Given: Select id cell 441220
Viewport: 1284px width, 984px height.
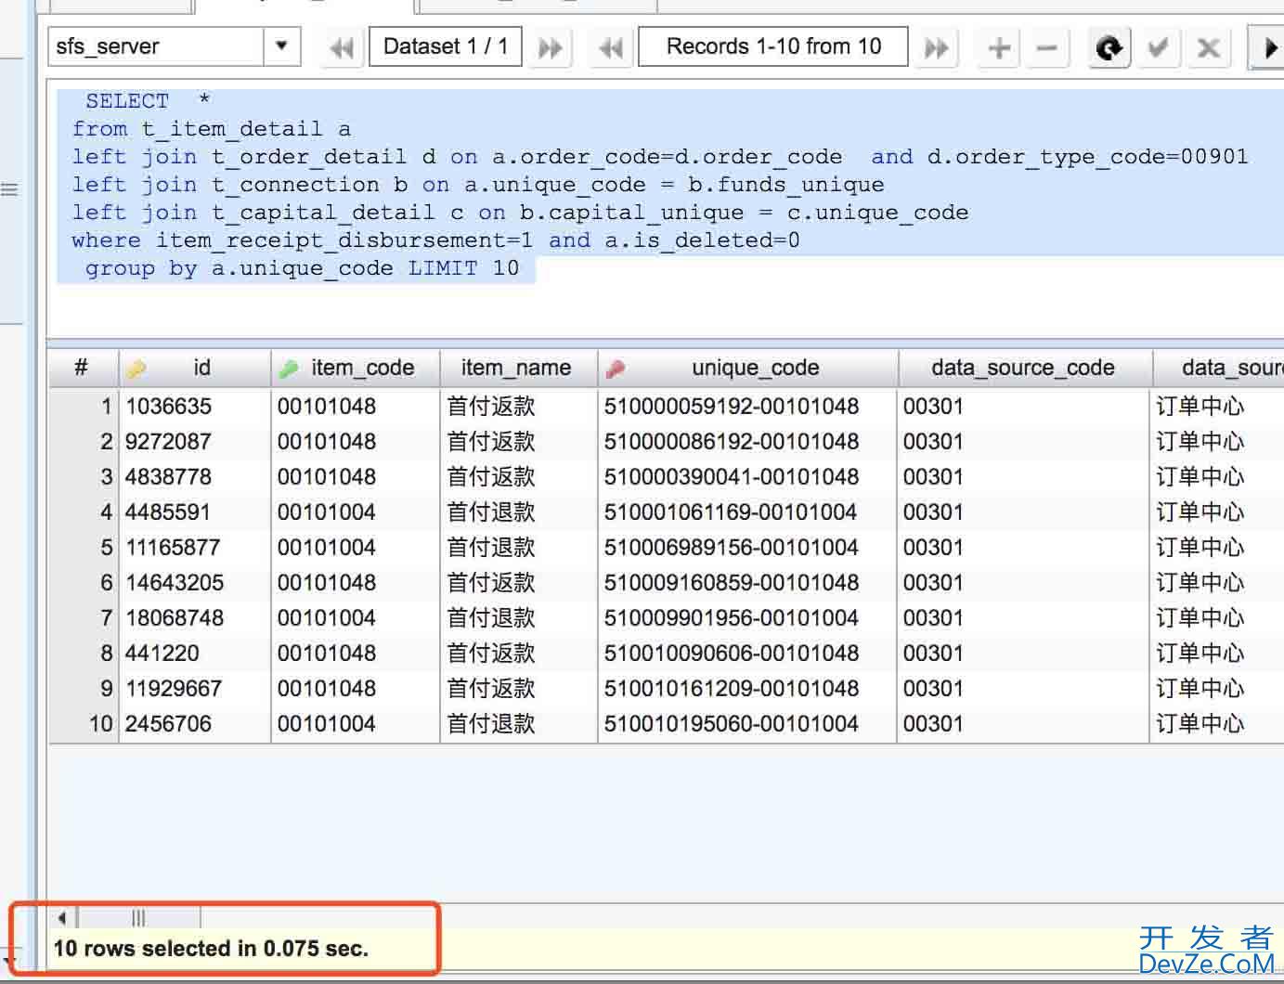Looking at the screenshot, I should coord(195,654).
